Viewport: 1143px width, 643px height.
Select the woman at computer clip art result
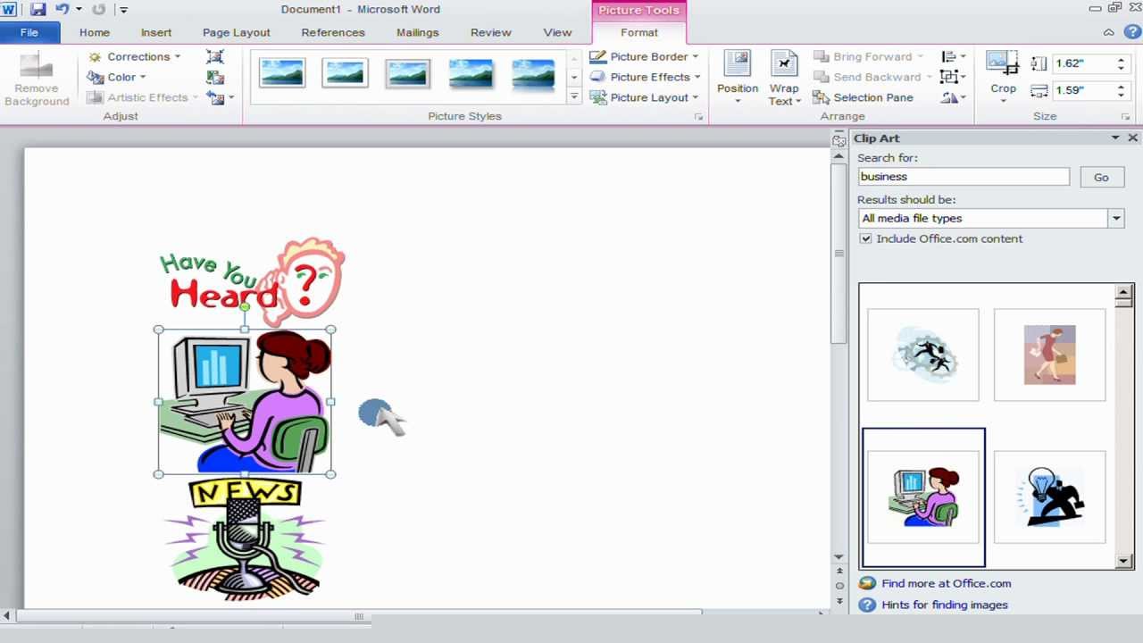pyautogui.click(x=923, y=497)
